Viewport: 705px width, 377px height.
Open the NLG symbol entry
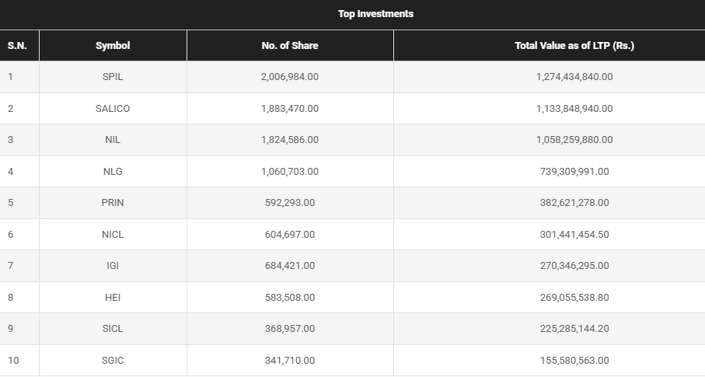pos(113,172)
